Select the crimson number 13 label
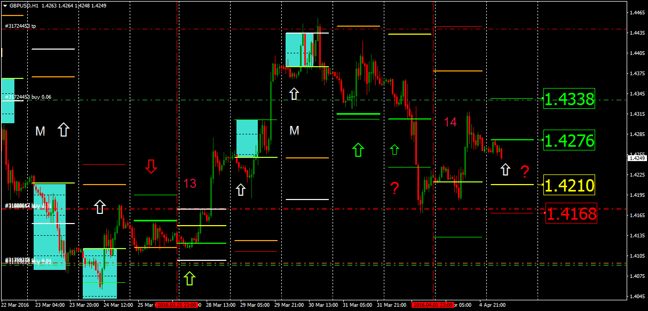Image resolution: width=648 pixels, height=311 pixels. (190, 184)
